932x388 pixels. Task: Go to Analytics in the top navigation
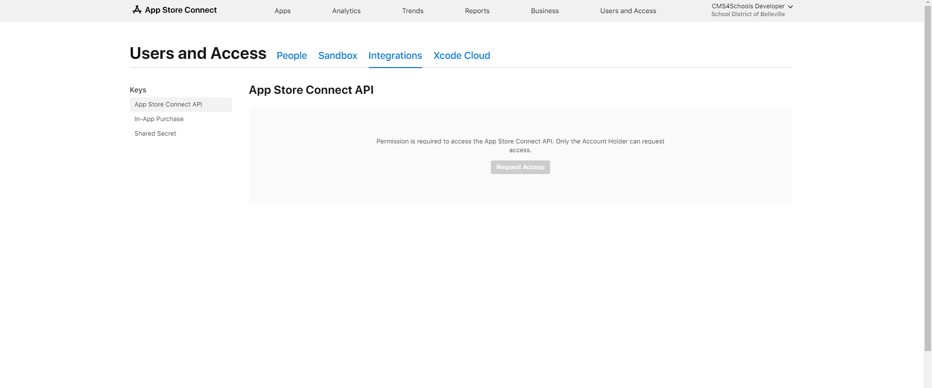point(346,11)
